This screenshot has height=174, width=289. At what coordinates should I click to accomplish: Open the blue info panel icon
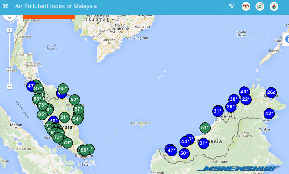(287, 39)
